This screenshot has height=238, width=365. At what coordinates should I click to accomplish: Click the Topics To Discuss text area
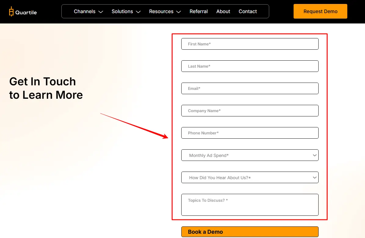[x=250, y=204]
